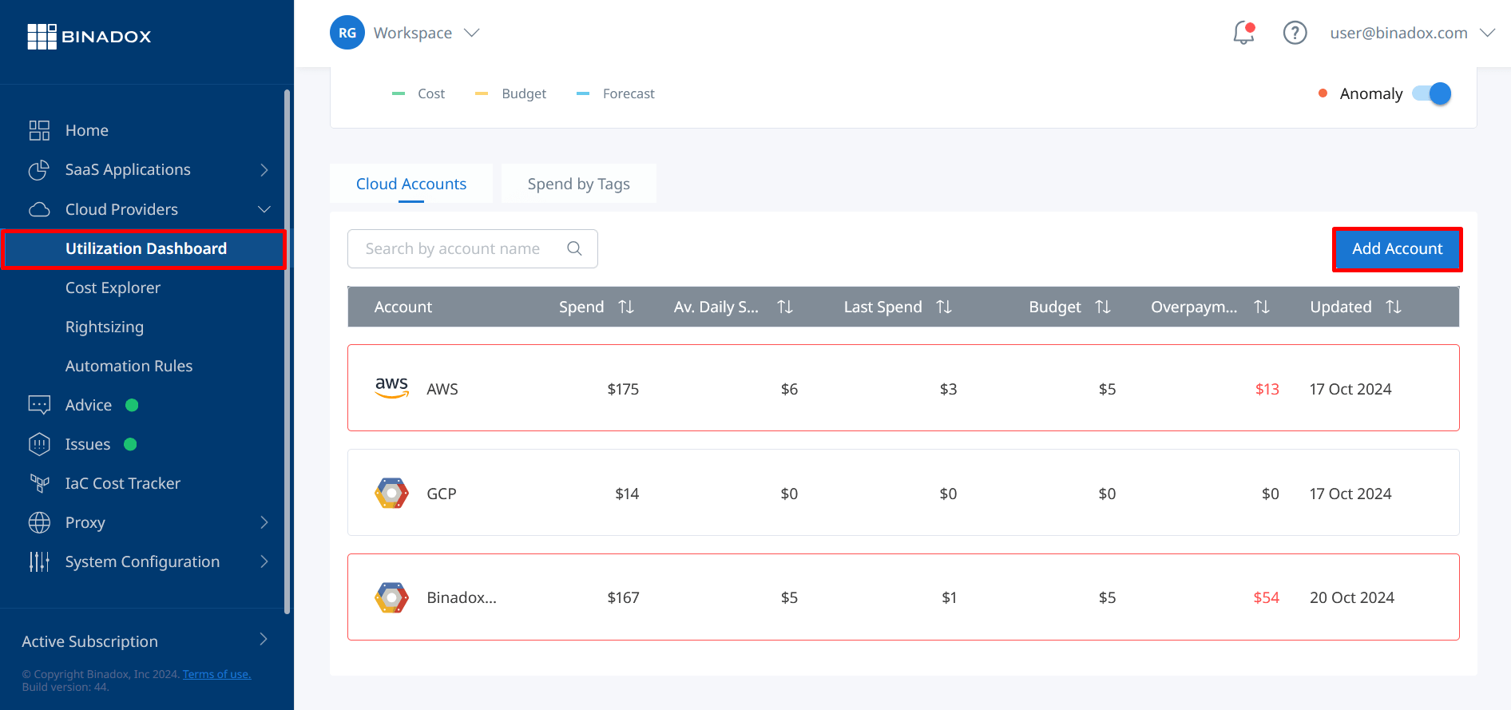The image size is (1511, 710).
Task: Open Active Subscription section
Action: tap(146, 641)
